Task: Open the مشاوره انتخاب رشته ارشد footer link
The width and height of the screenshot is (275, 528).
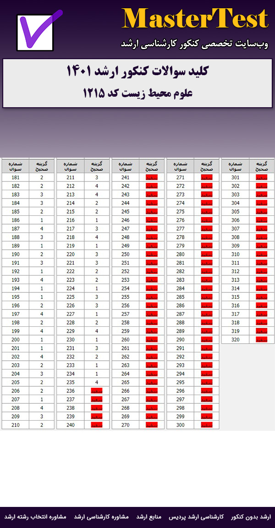Action: 35,517
